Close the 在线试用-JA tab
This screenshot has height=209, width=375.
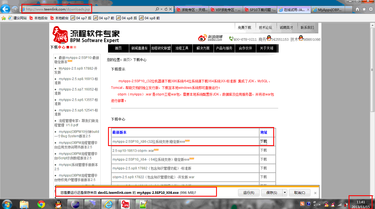(x=308, y=10)
